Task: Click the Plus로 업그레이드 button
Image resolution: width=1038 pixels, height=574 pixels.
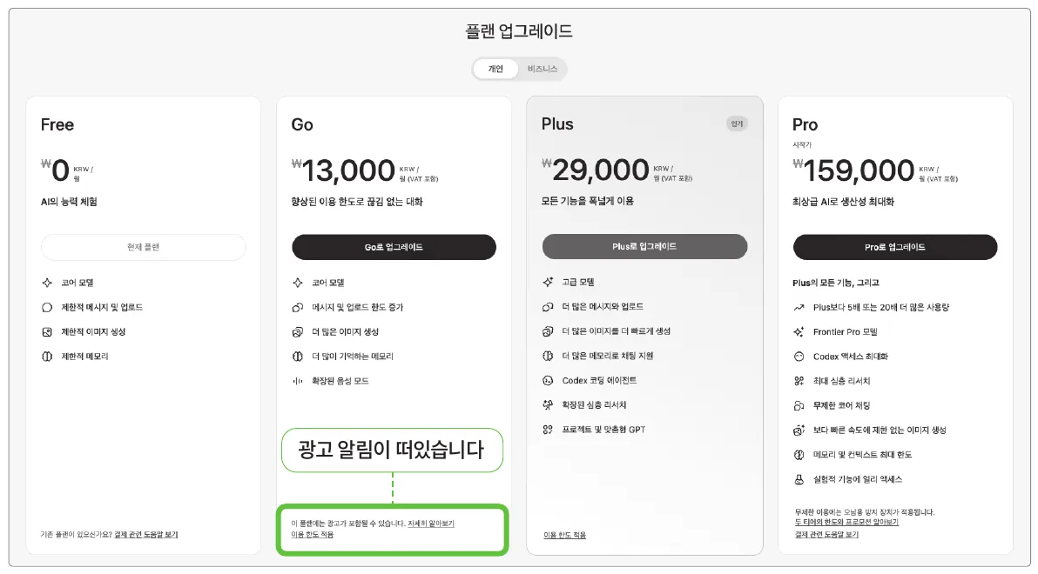Action: coord(644,246)
